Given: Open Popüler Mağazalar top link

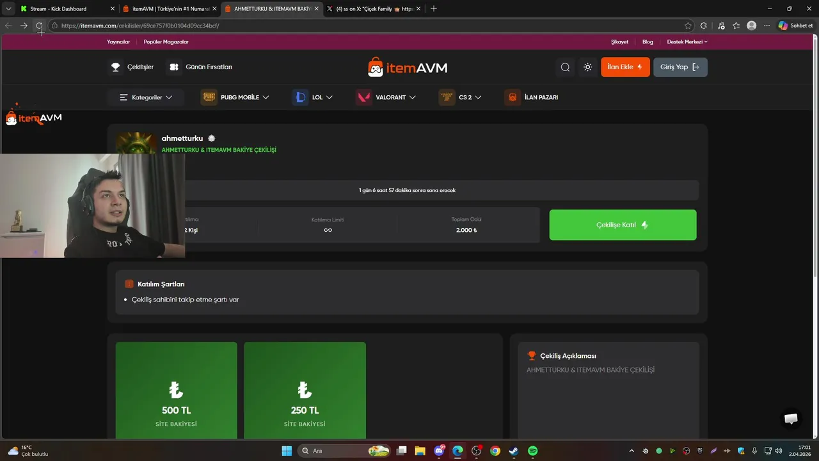Looking at the screenshot, I should pos(166,42).
